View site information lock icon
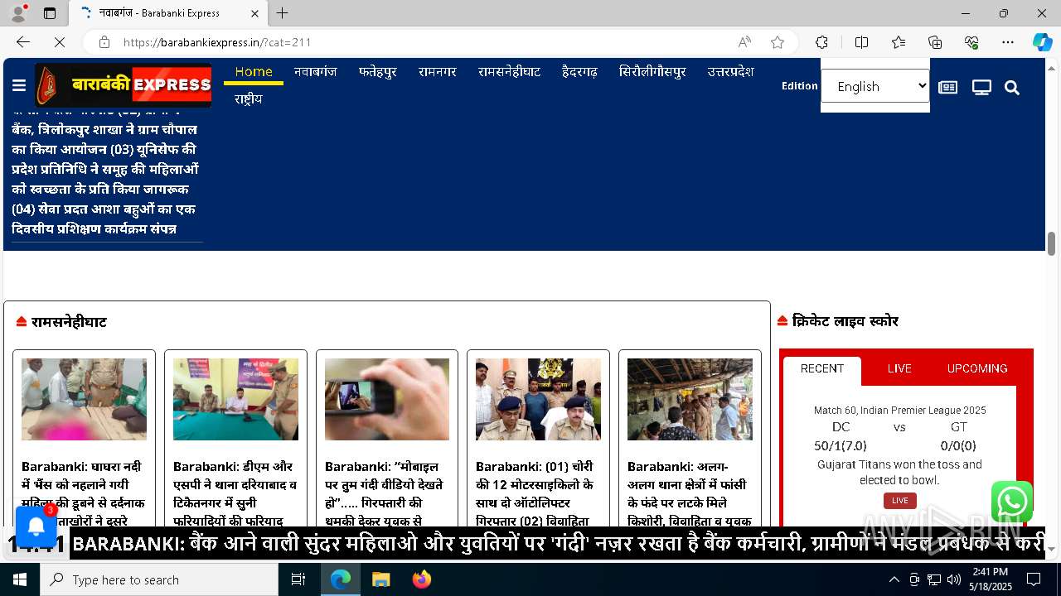1061x596 pixels. [x=104, y=42]
